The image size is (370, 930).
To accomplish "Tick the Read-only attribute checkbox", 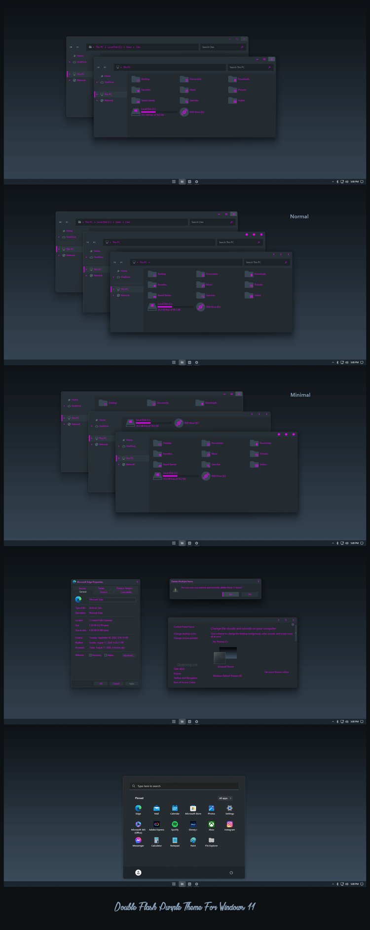I will point(90,655).
